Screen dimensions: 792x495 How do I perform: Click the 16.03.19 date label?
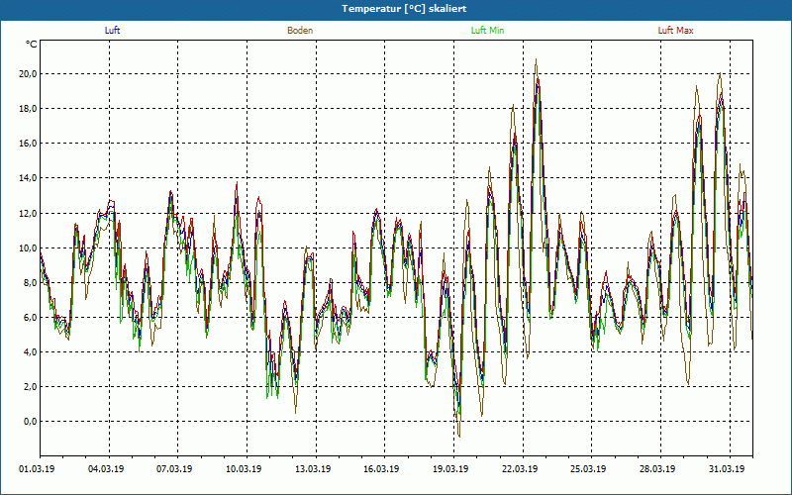[x=381, y=469]
